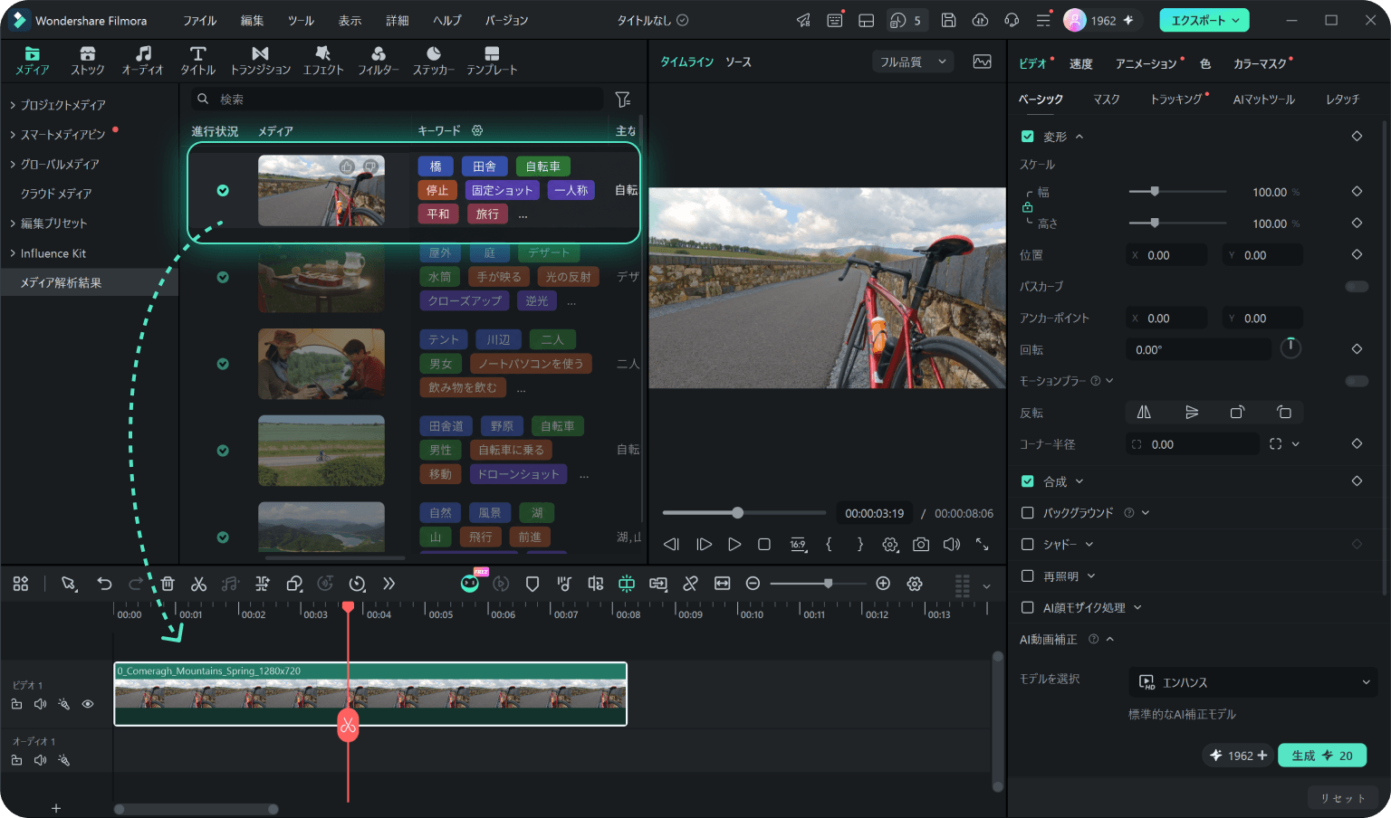1391x818 pixels.
Task: Hide ビデオ 1 track with eye icon
Action: tap(88, 704)
